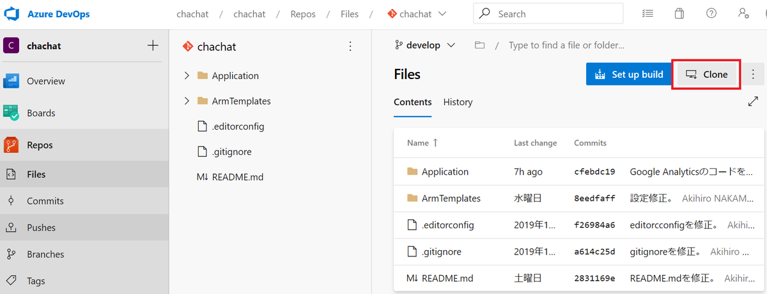
Task: Click the Search box
Action: [548, 13]
